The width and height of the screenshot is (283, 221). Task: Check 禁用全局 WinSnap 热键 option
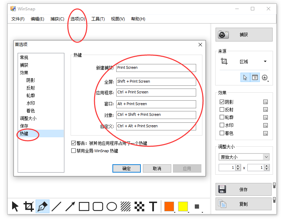(x=73, y=151)
